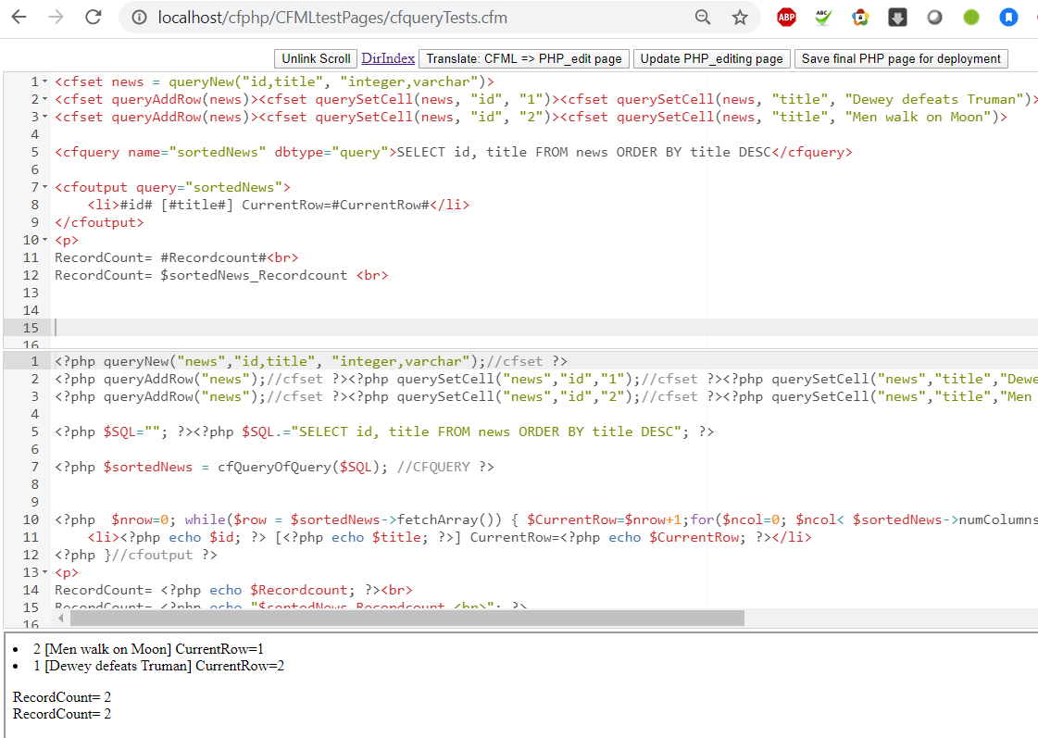Click the URL in the address bar
The image size is (1038, 738).
tap(332, 18)
